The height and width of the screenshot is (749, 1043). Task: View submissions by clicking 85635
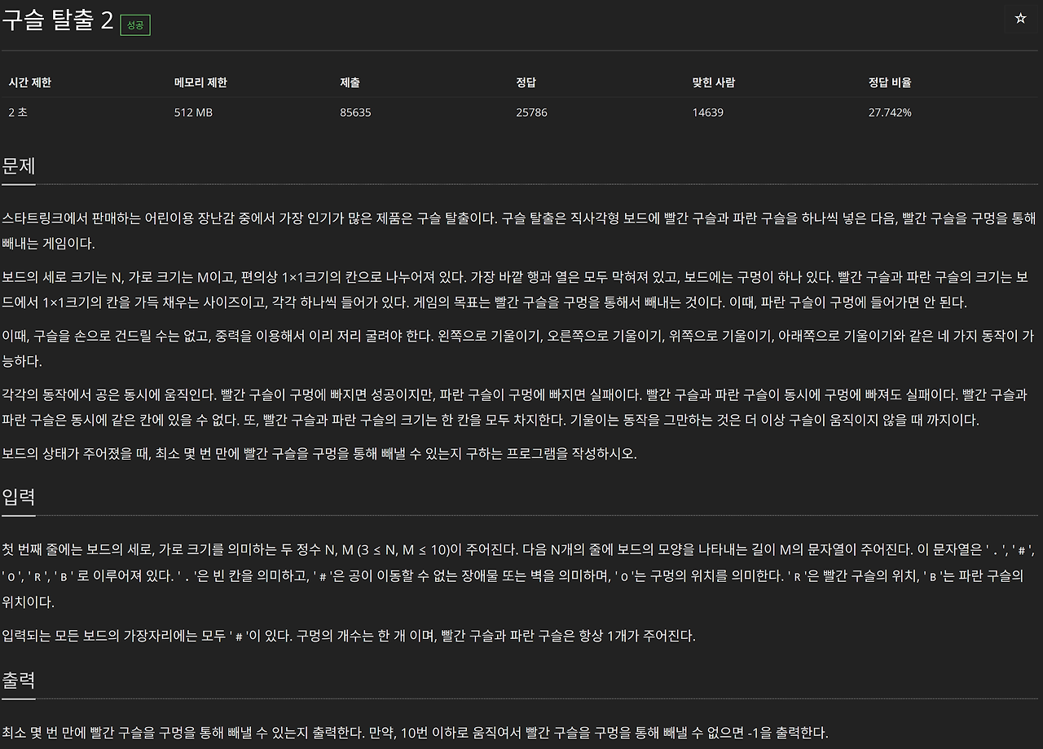point(355,112)
